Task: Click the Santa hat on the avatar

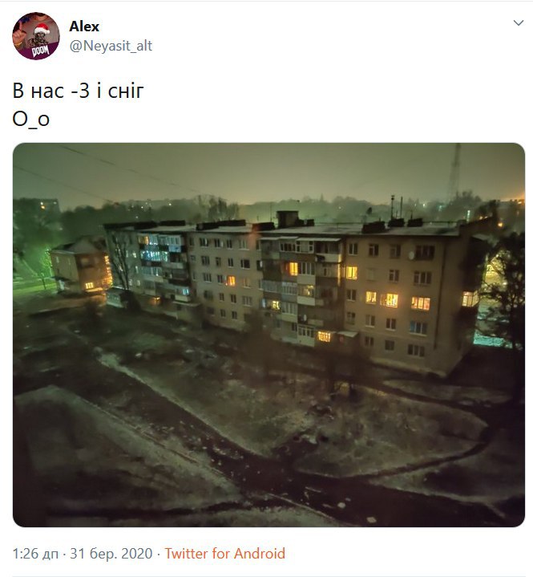Action: click(x=41, y=29)
